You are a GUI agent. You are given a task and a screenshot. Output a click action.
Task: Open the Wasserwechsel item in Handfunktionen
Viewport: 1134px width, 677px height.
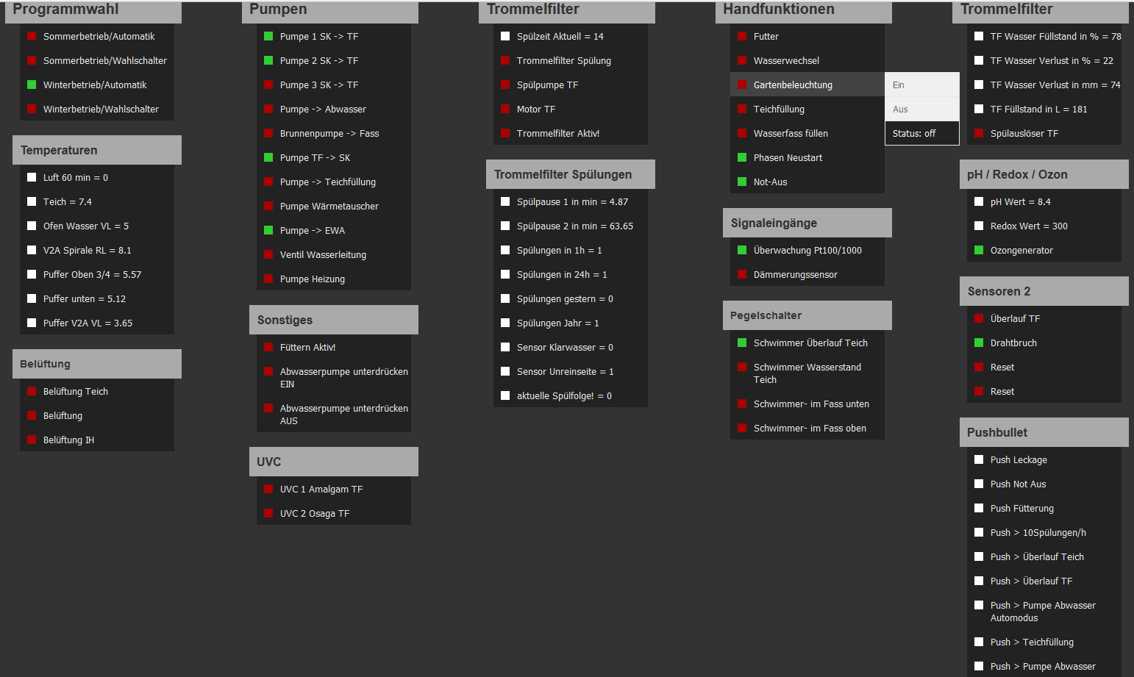[786, 61]
